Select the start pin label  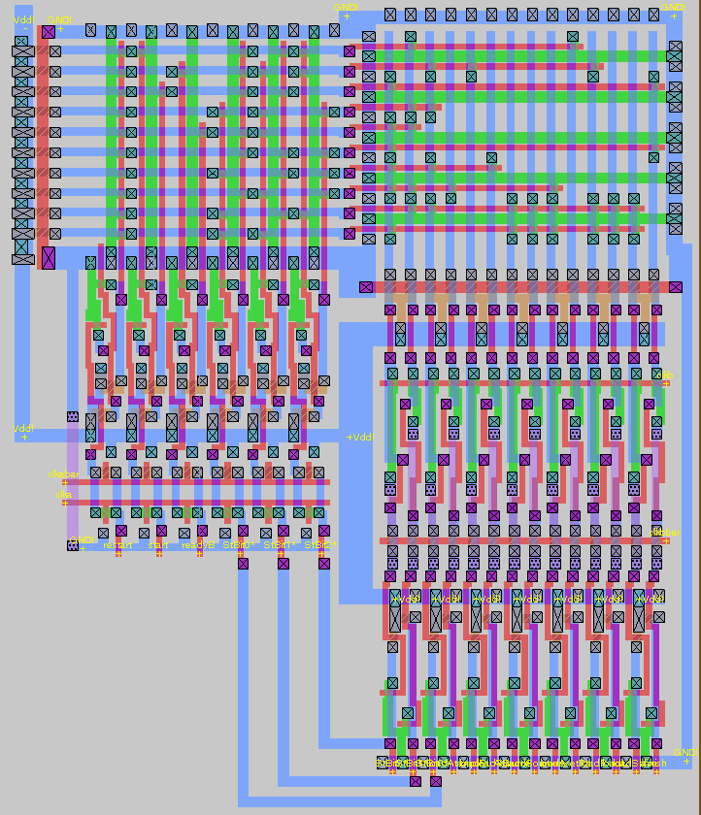point(158,545)
